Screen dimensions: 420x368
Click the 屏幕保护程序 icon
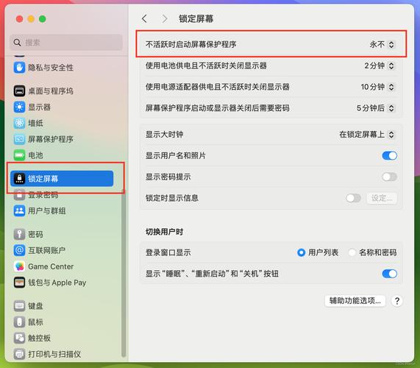[x=19, y=139]
